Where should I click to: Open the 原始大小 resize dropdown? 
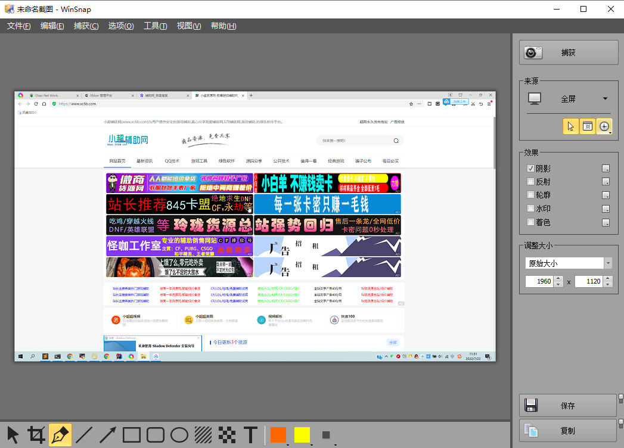tap(608, 263)
